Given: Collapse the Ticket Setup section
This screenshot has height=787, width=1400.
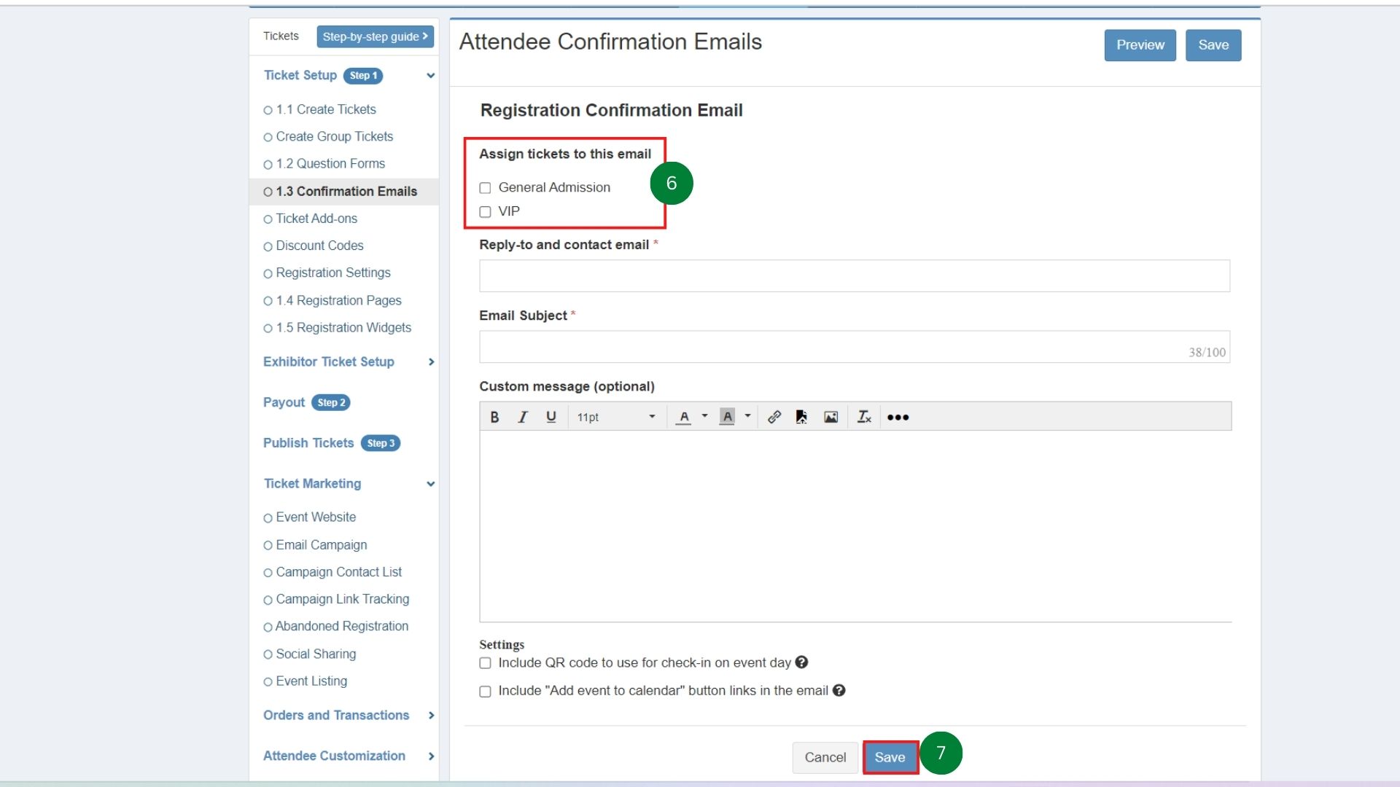Looking at the screenshot, I should (430, 76).
